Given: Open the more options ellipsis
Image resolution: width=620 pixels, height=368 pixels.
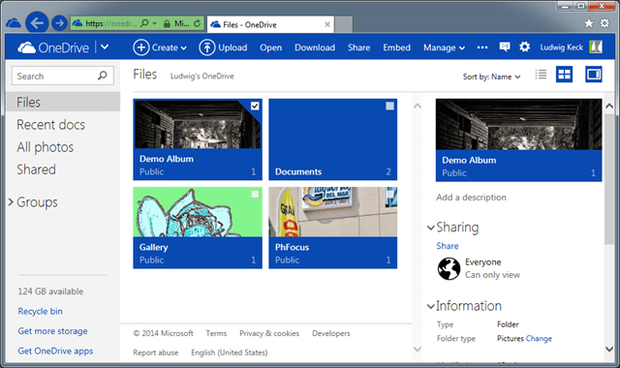Looking at the screenshot, I should point(482,47).
